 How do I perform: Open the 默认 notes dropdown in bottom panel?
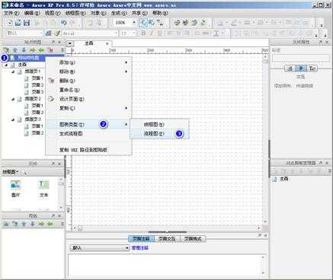(x=100, y=248)
